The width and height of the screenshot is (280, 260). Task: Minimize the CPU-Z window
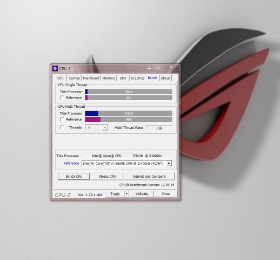(149, 68)
